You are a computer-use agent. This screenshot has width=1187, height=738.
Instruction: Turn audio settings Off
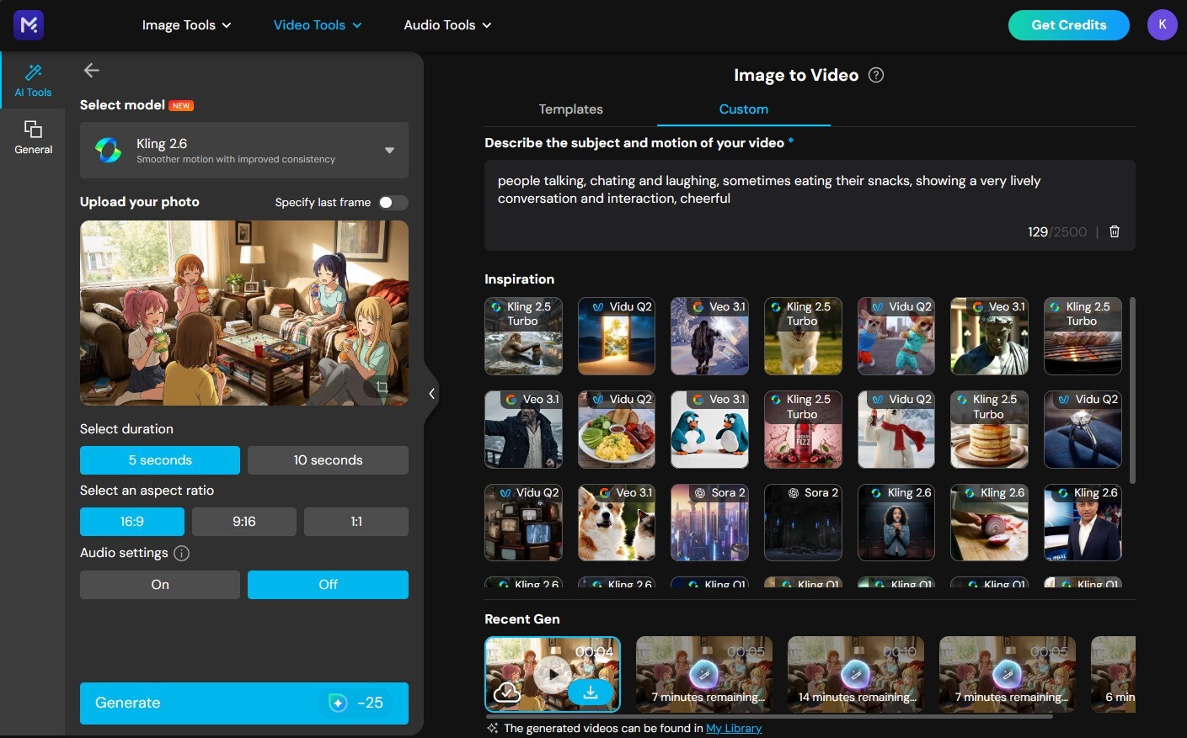[x=327, y=584]
